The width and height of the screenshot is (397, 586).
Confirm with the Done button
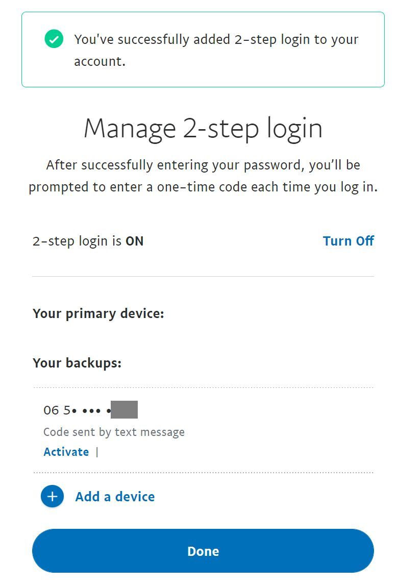pos(203,551)
